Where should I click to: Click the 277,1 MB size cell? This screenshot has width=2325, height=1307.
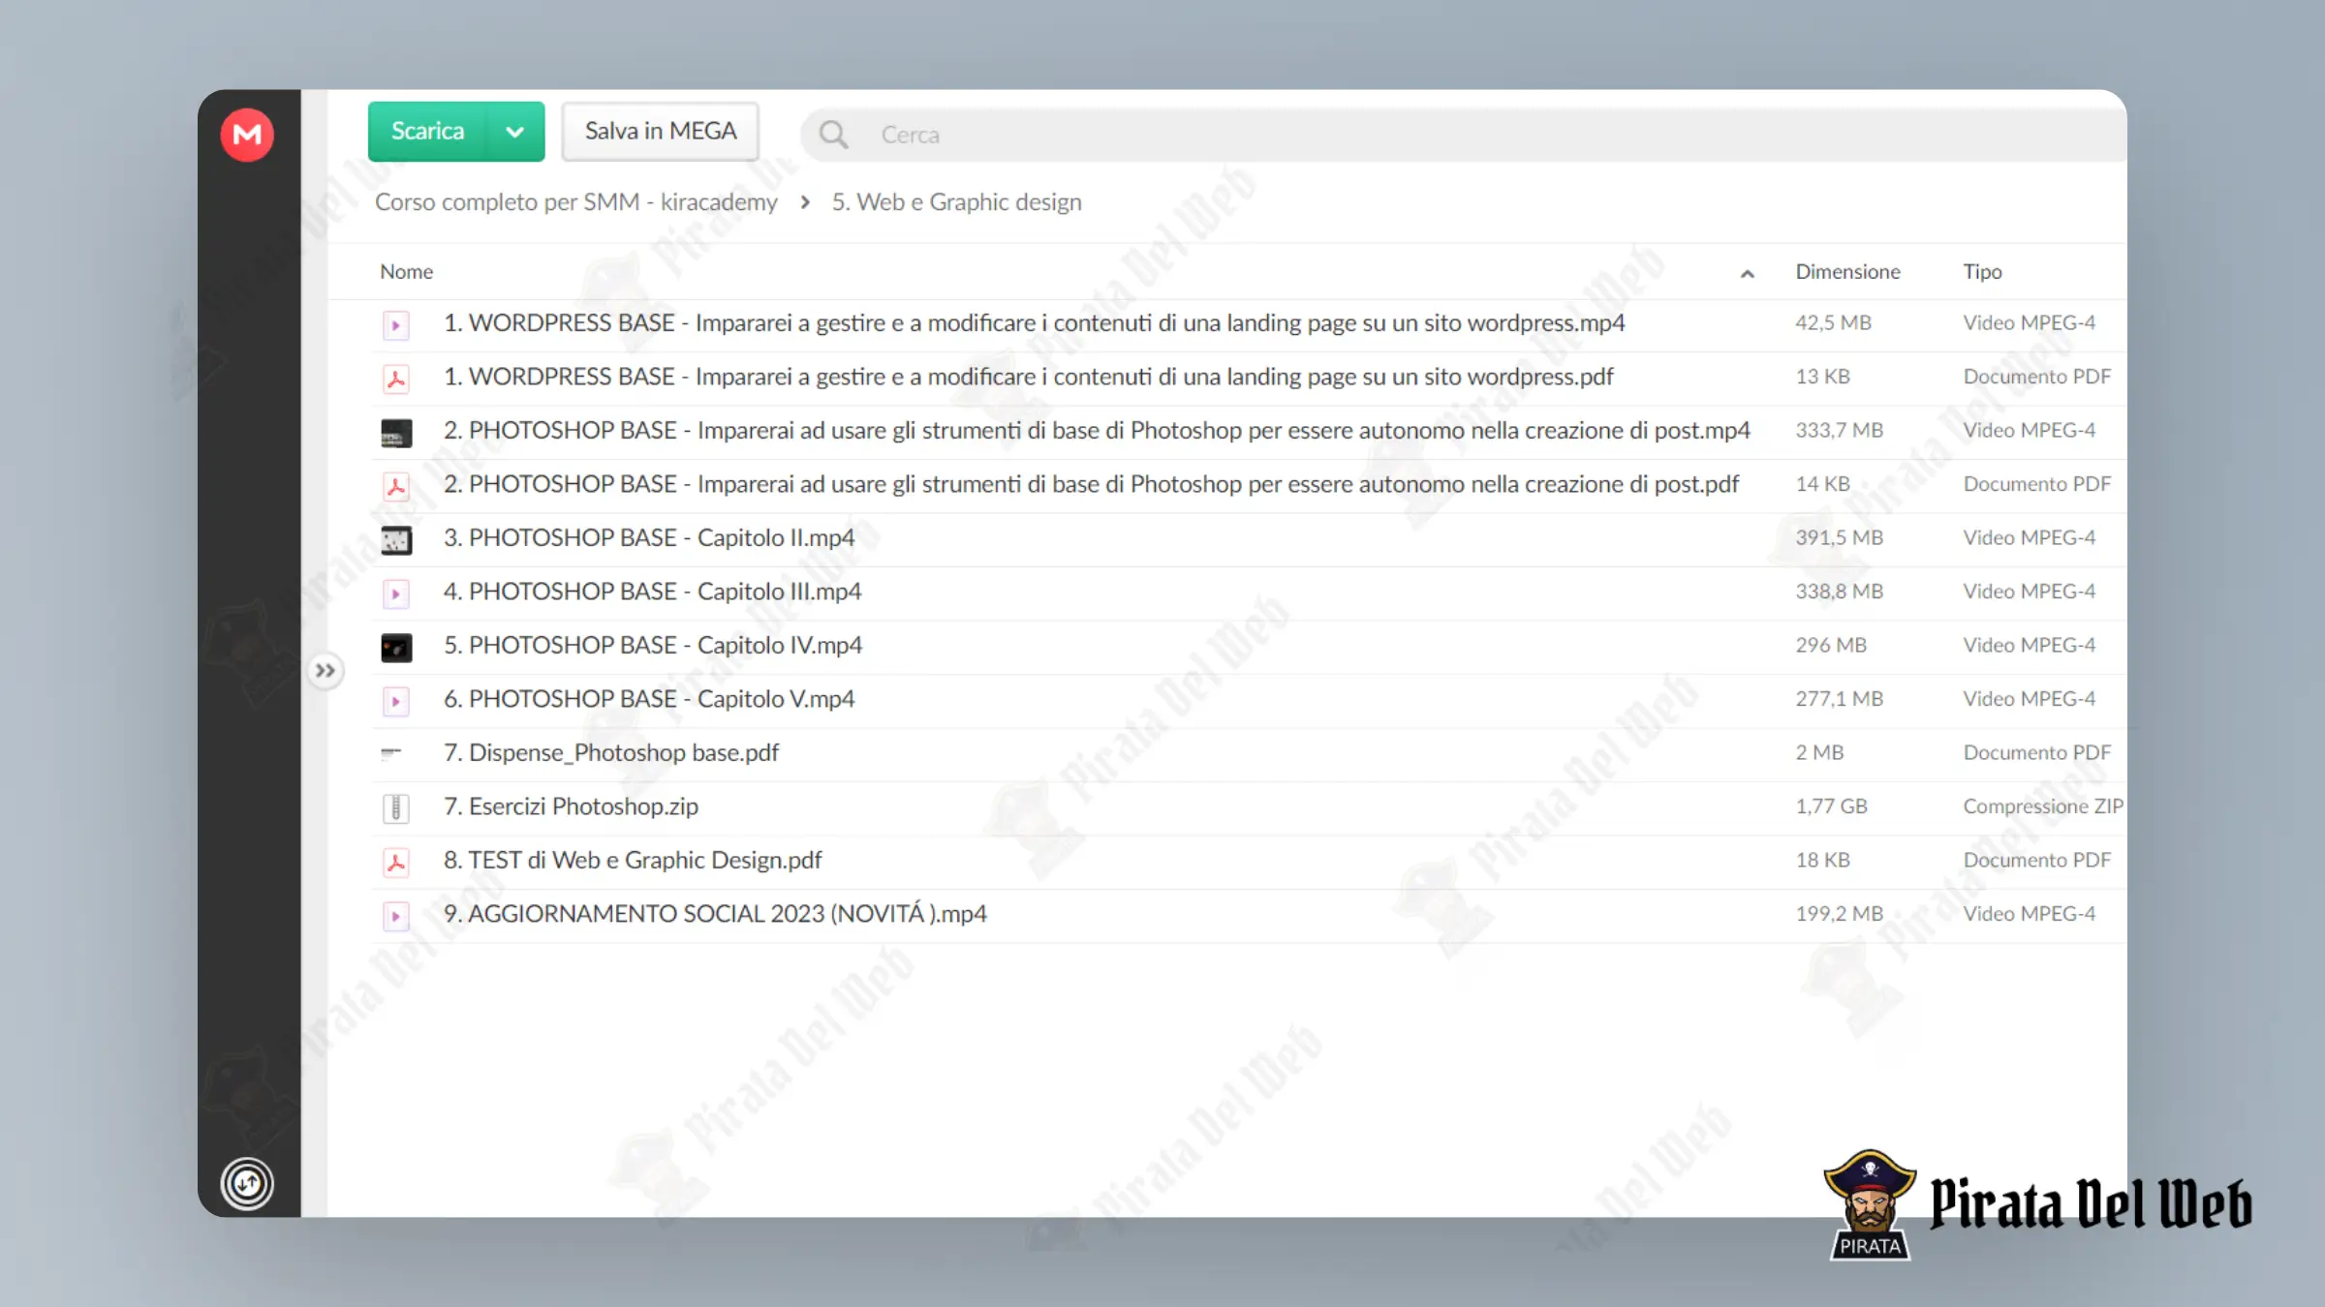(1839, 698)
